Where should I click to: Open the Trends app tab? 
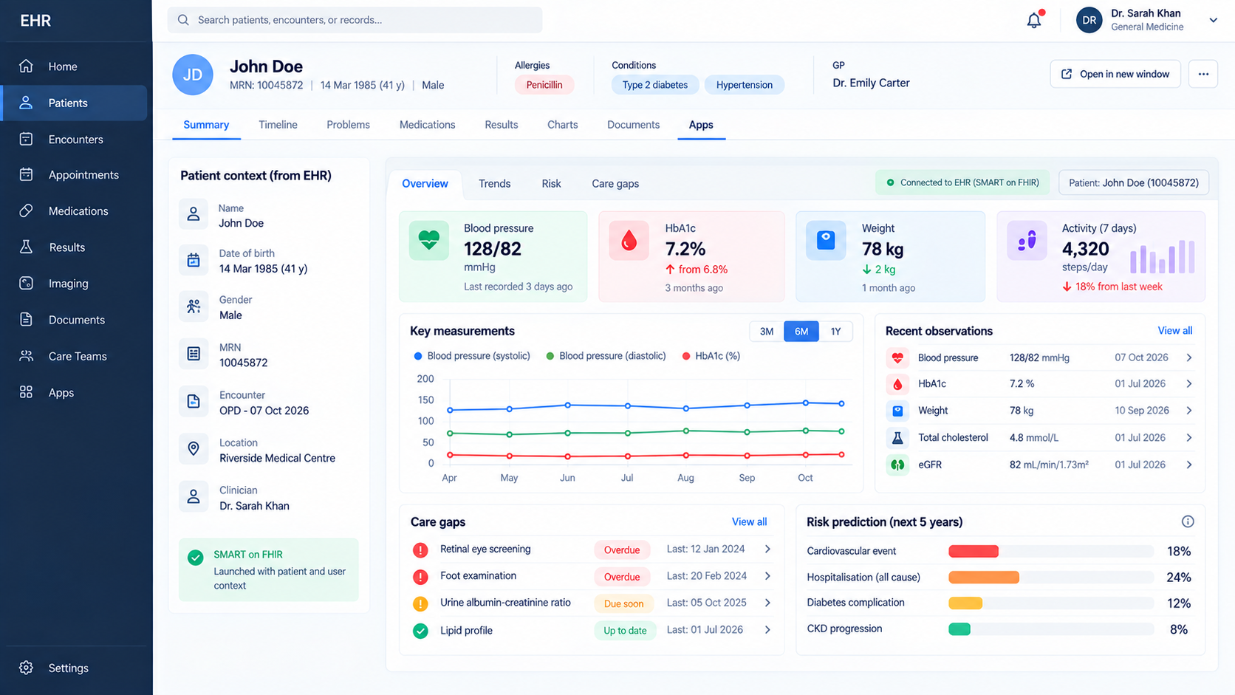click(494, 184)
